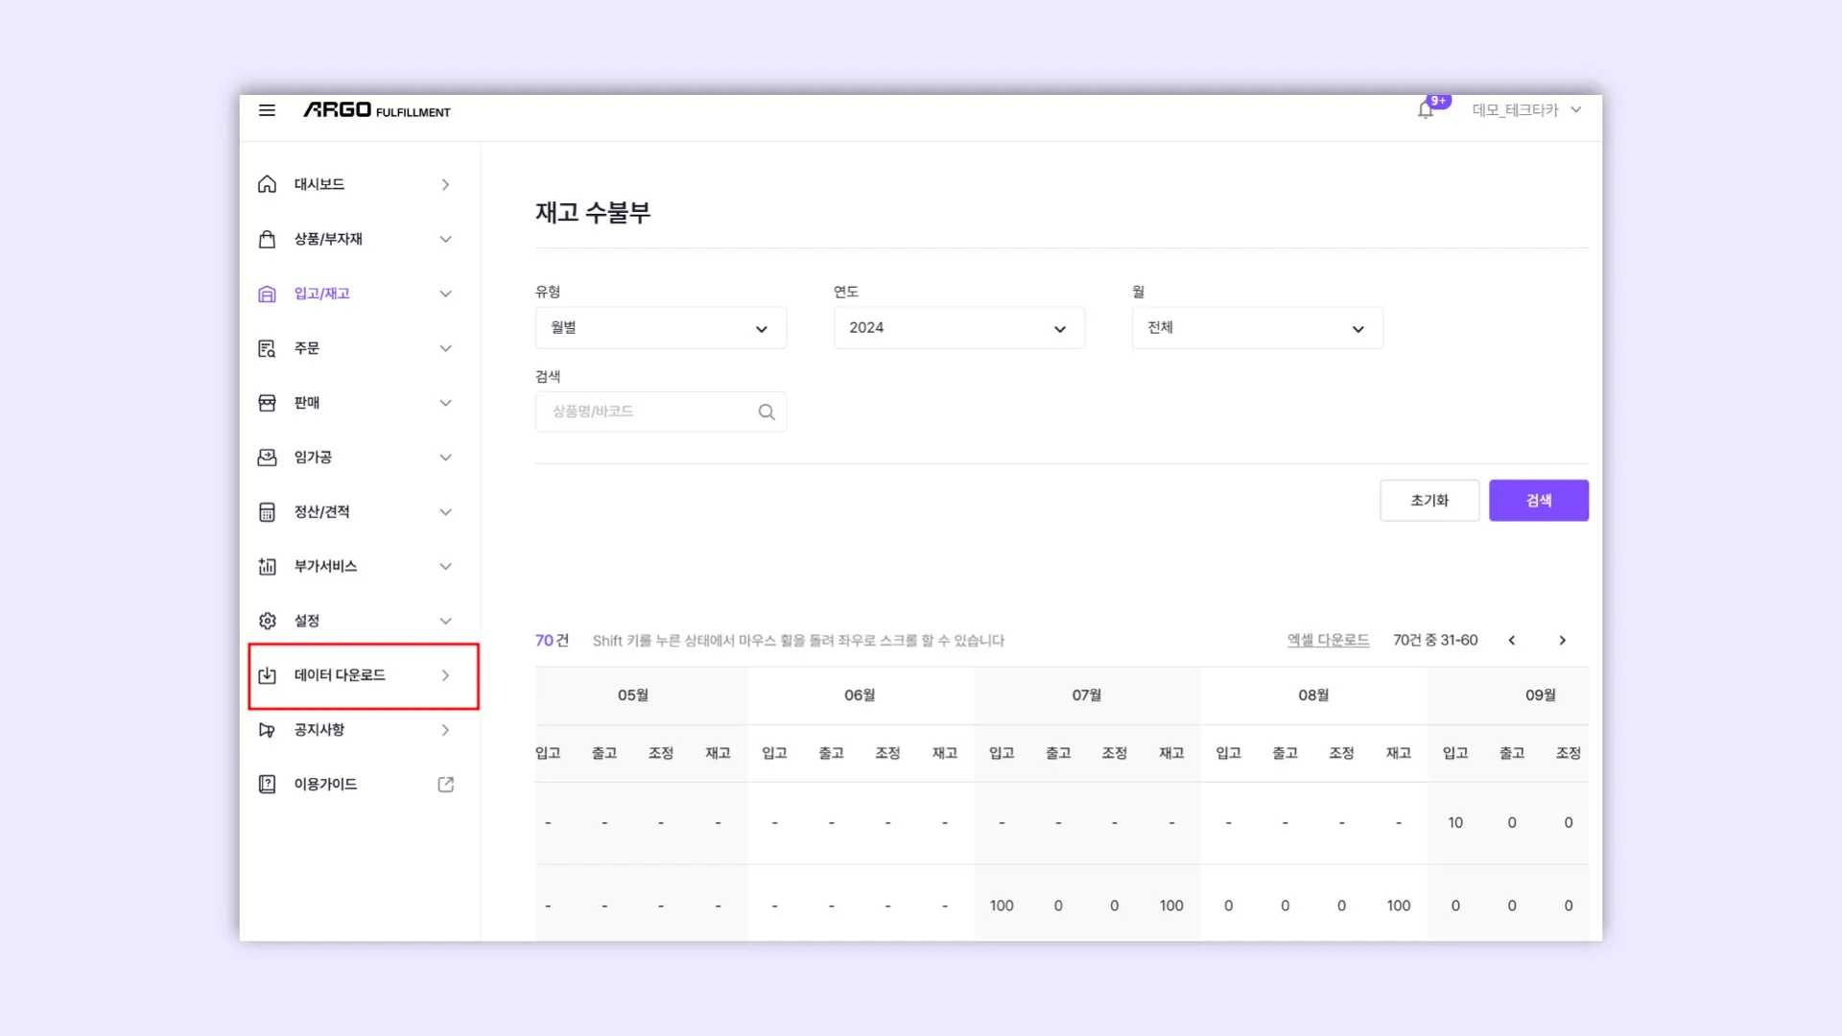This screenshot has width=1842, height=1036.
Task: Expand the 판매 menu chevron
Action: click(445, 403)
